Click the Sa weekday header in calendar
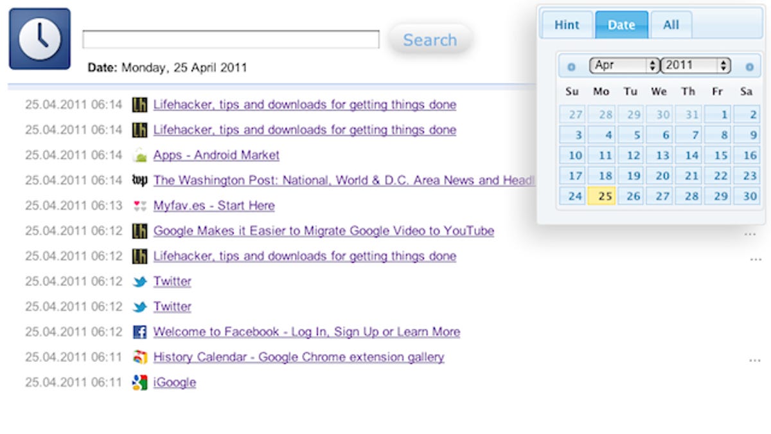The width and height of the screenshot is (771, 434). click(746, 92)
